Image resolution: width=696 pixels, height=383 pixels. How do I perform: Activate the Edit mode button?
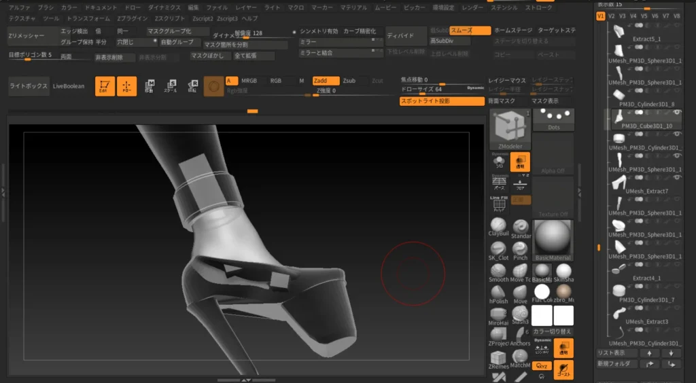[105, 86]
